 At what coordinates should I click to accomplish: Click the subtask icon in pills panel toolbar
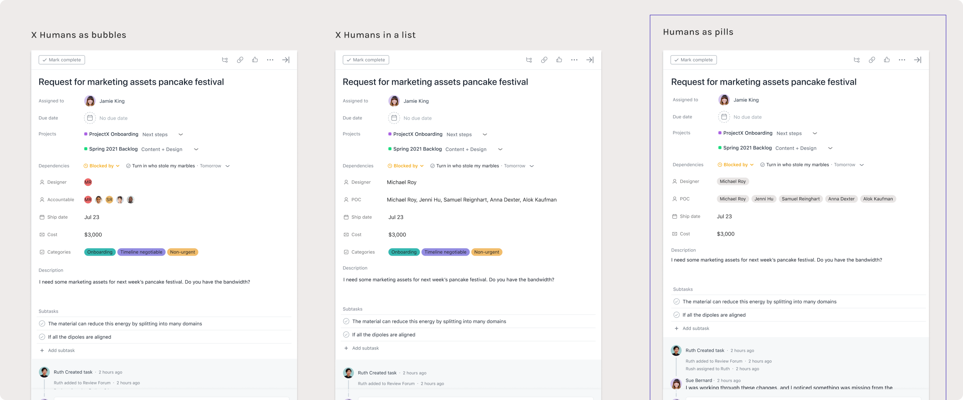(x=857, y=60)
